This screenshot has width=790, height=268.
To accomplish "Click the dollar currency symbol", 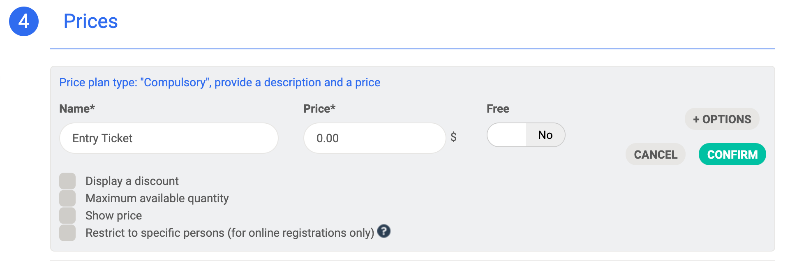I will (x=453, y=137).
